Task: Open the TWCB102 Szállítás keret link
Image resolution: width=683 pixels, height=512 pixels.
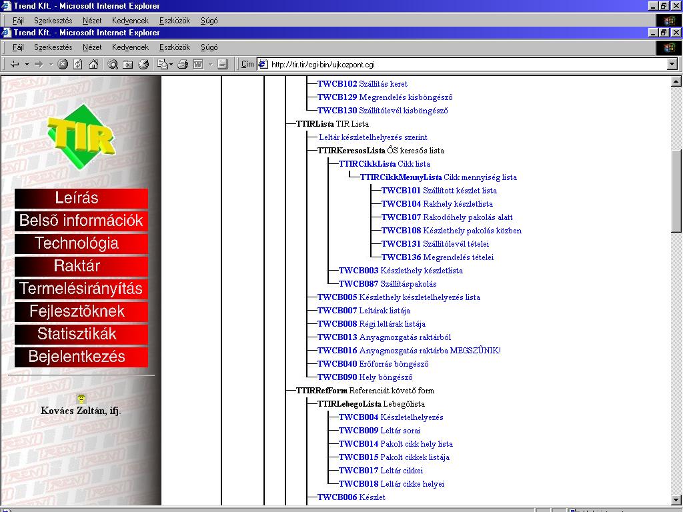Action: click(362, 83)
